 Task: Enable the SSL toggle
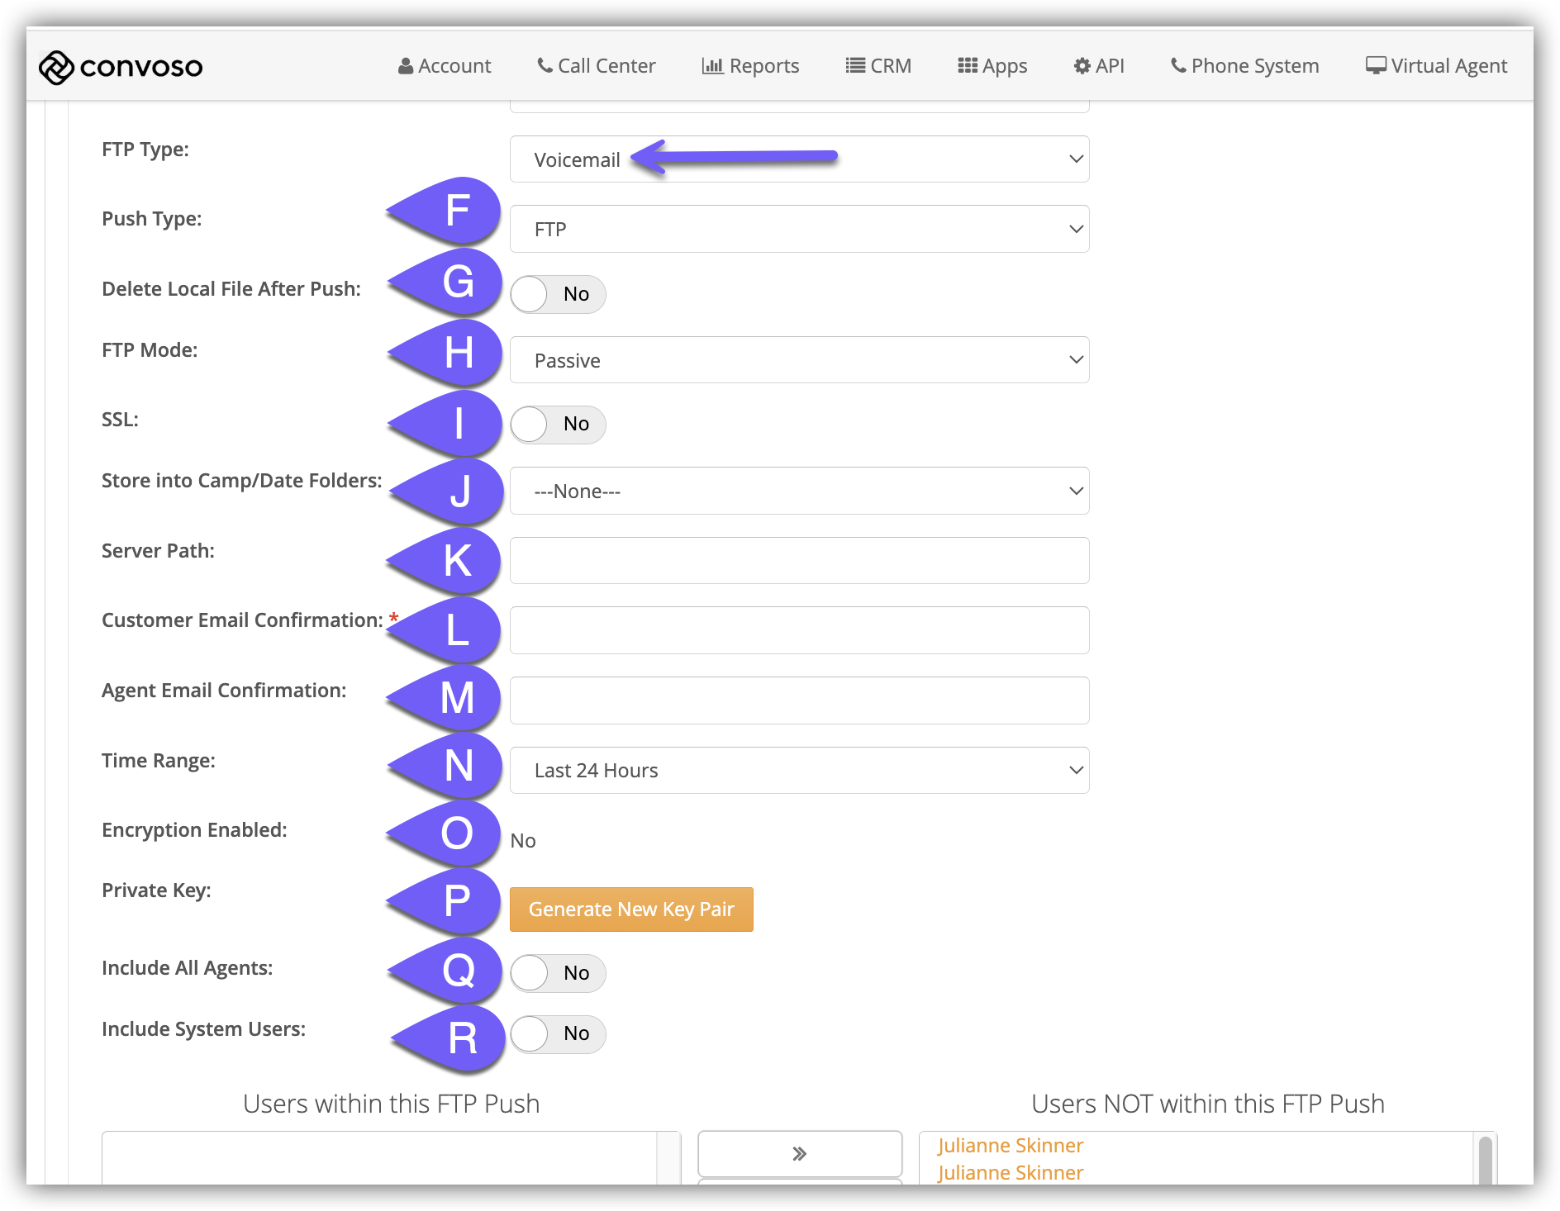(557, 425)
